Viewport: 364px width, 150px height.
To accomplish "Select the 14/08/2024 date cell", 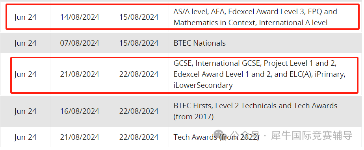I will pos(80,17).
